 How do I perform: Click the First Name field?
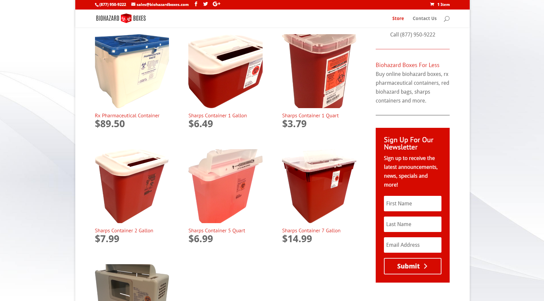click(x=413, y=204)
